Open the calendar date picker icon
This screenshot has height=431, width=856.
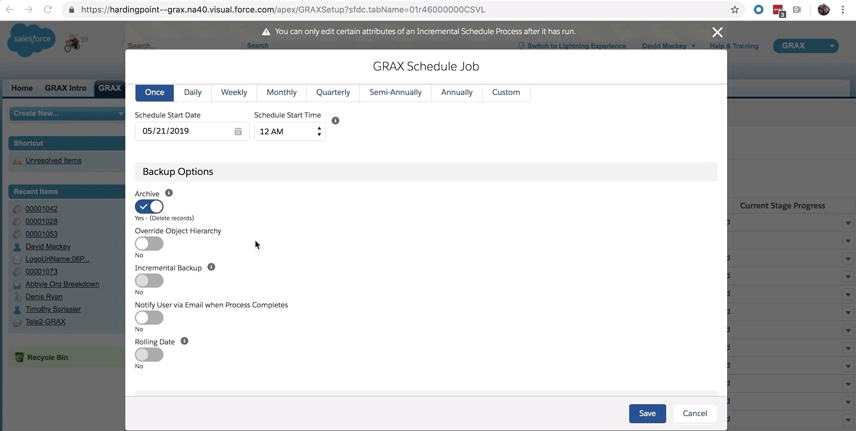click(x=238, y=131)
